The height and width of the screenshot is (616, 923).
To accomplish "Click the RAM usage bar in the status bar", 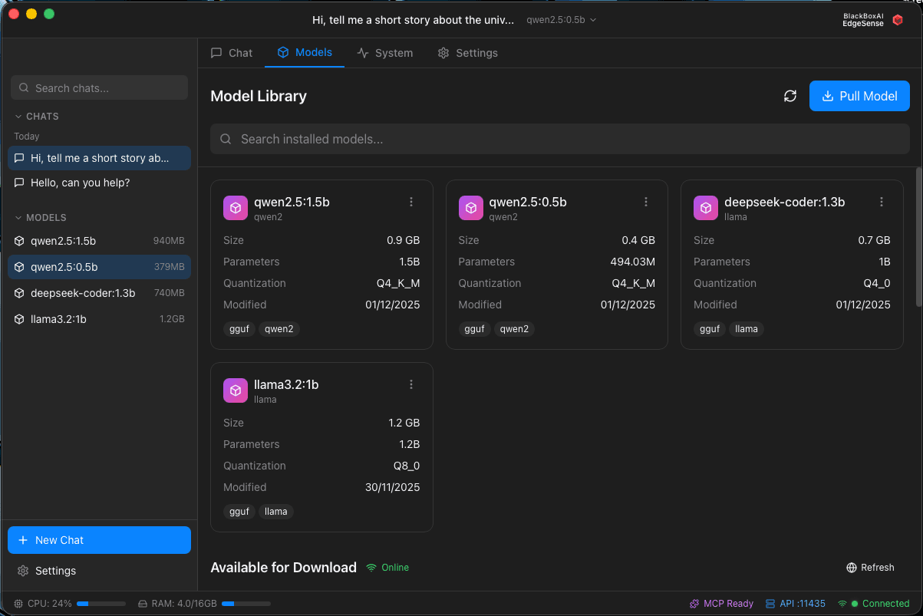I will (x=246, y=604).
